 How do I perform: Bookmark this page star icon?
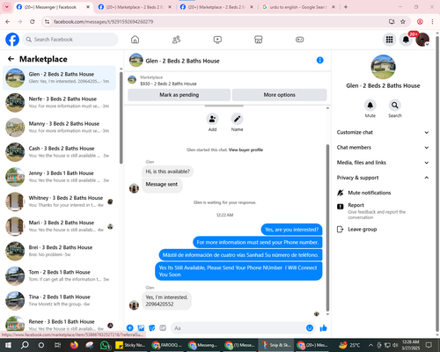pyautogui.click(x=403, y=21)
